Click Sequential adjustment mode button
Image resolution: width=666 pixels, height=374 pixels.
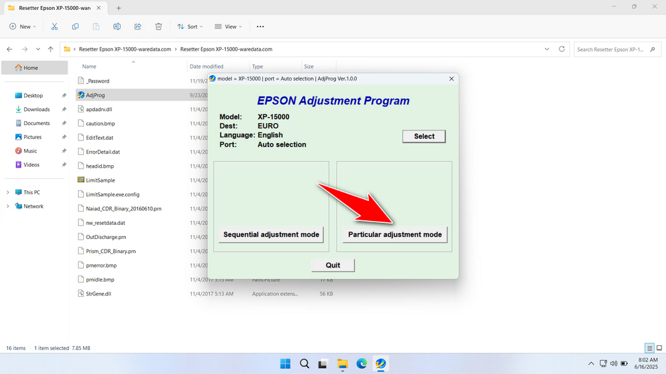[x=271, y=234]
